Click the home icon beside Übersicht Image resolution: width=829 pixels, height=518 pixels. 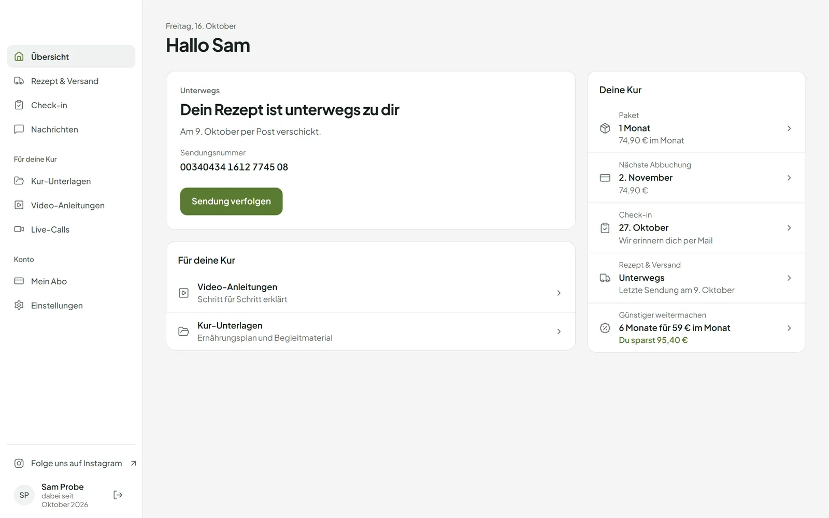pyautogui.click(x=19, y=56)
